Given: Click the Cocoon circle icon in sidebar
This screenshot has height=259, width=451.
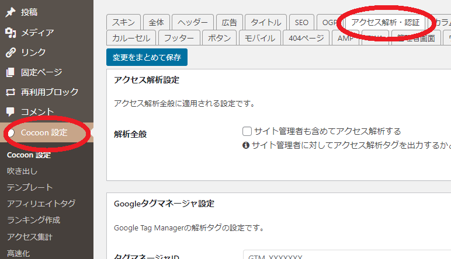Looking at the screenshot, I should coord(12,132).
